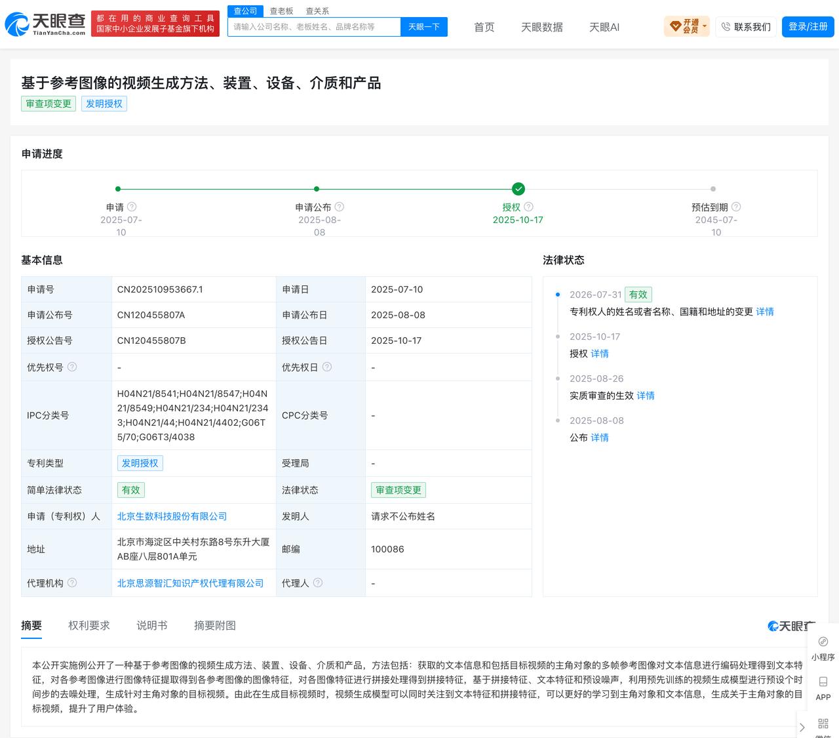Open the 摘要附图 tab

pos(215,626)
